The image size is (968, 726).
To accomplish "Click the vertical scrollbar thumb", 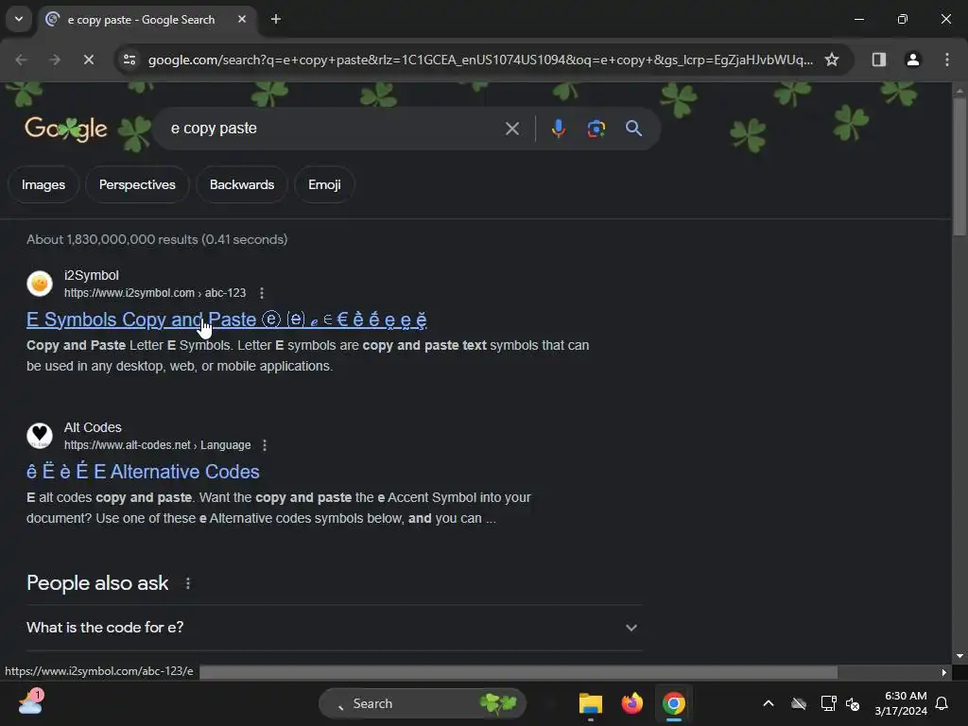I will coord(959,165).
